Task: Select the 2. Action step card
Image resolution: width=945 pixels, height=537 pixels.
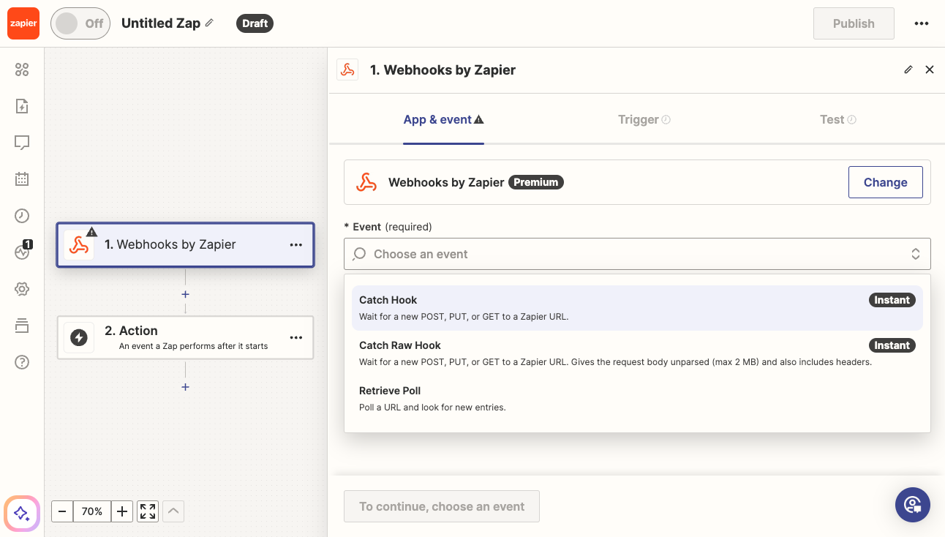Action: point(185,337)
